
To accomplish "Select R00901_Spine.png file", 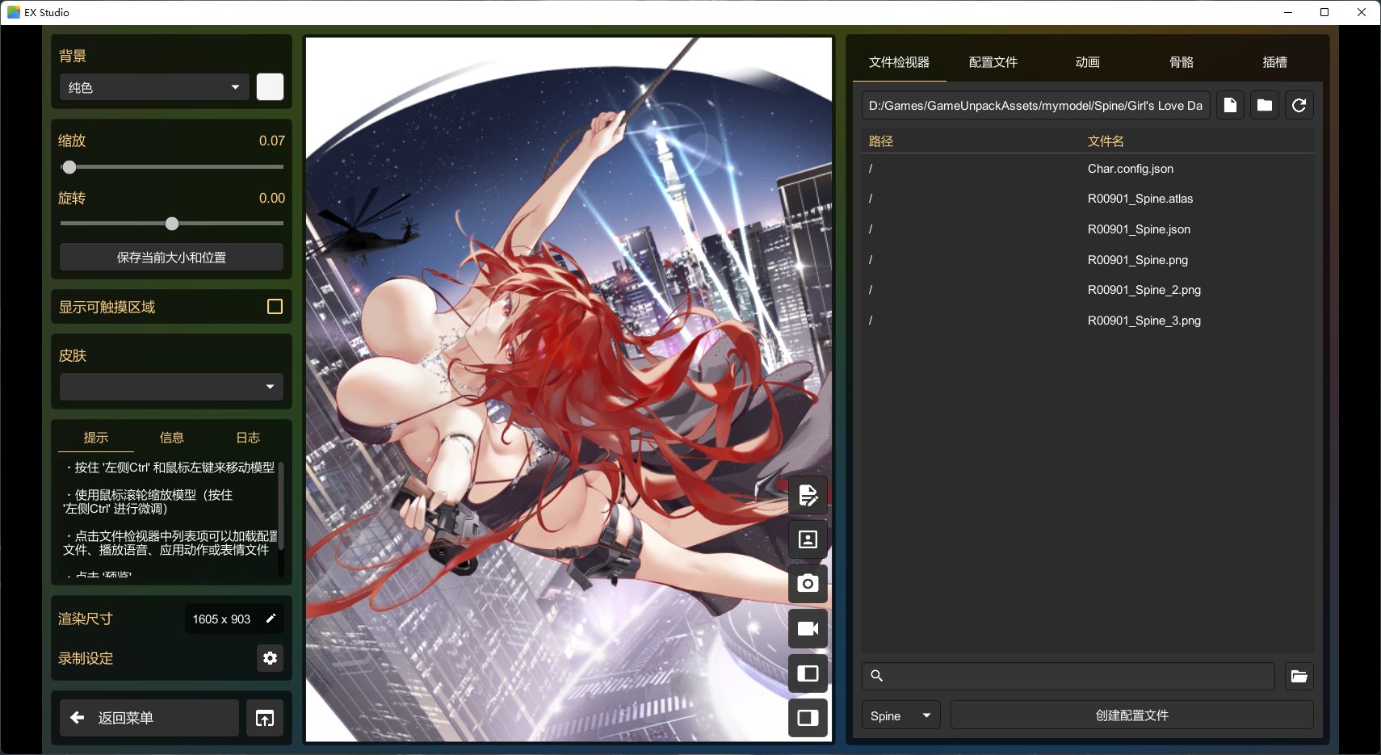I will pos(1088,260).
